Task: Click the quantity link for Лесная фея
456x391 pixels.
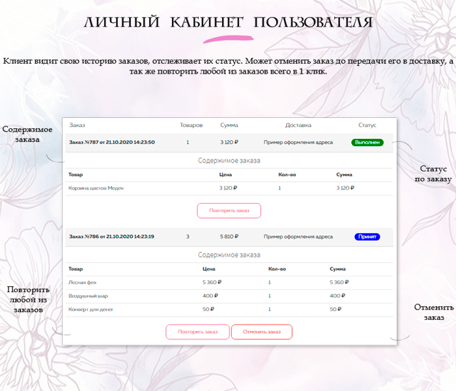Action: click(270, 282)
